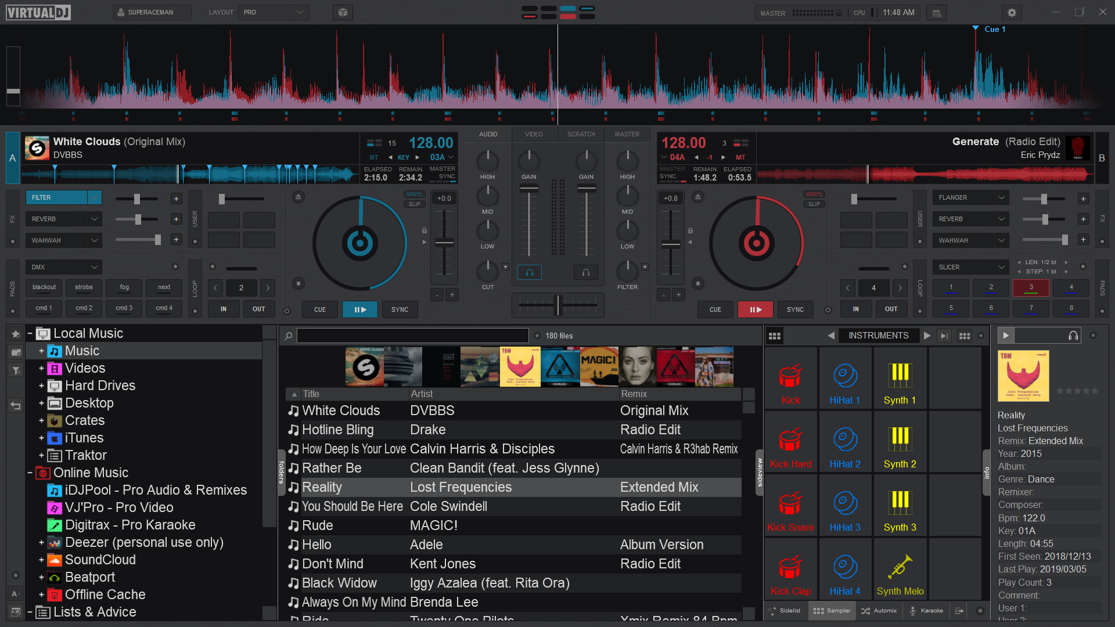The image size is (1115, 627).
Task: Toggle SLIP mode on deck B
Action: pos(814,204)
